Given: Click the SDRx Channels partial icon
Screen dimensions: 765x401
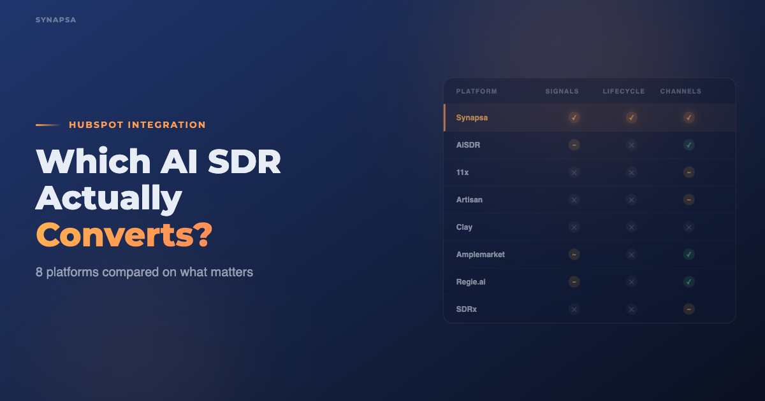Looking at the screenshot, I should tap(688, 309).
